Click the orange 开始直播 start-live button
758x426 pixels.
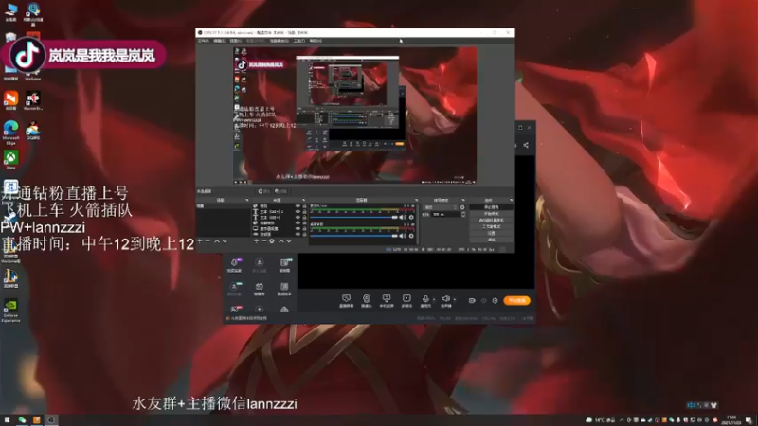[516, 300]
